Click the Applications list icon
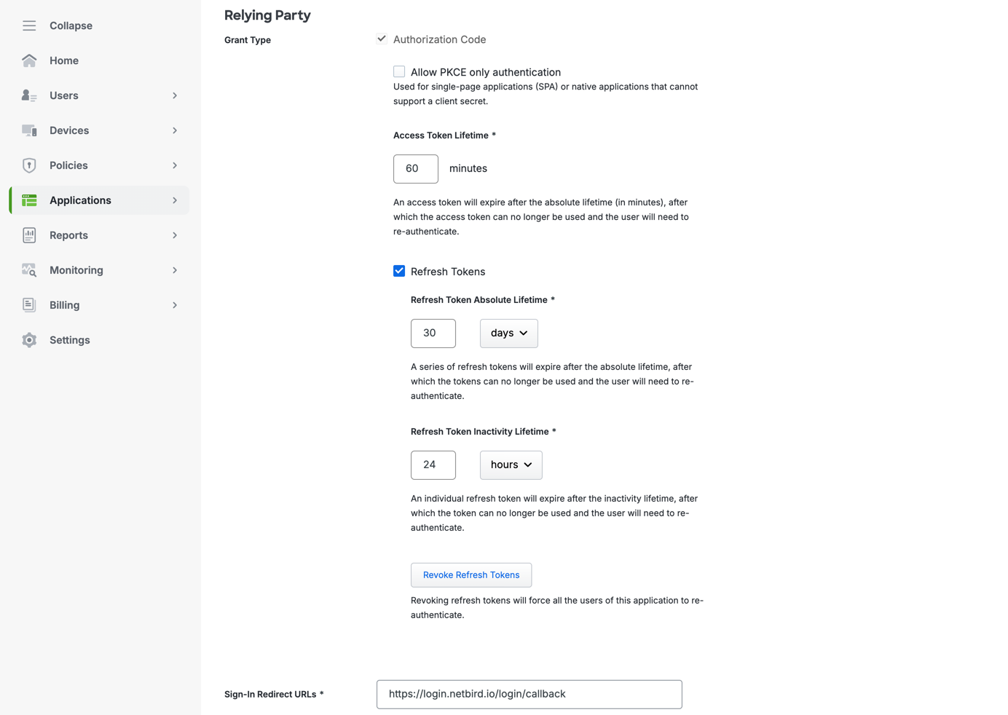Viewport: 1008px width, 715px height. (x=29, y=200)
